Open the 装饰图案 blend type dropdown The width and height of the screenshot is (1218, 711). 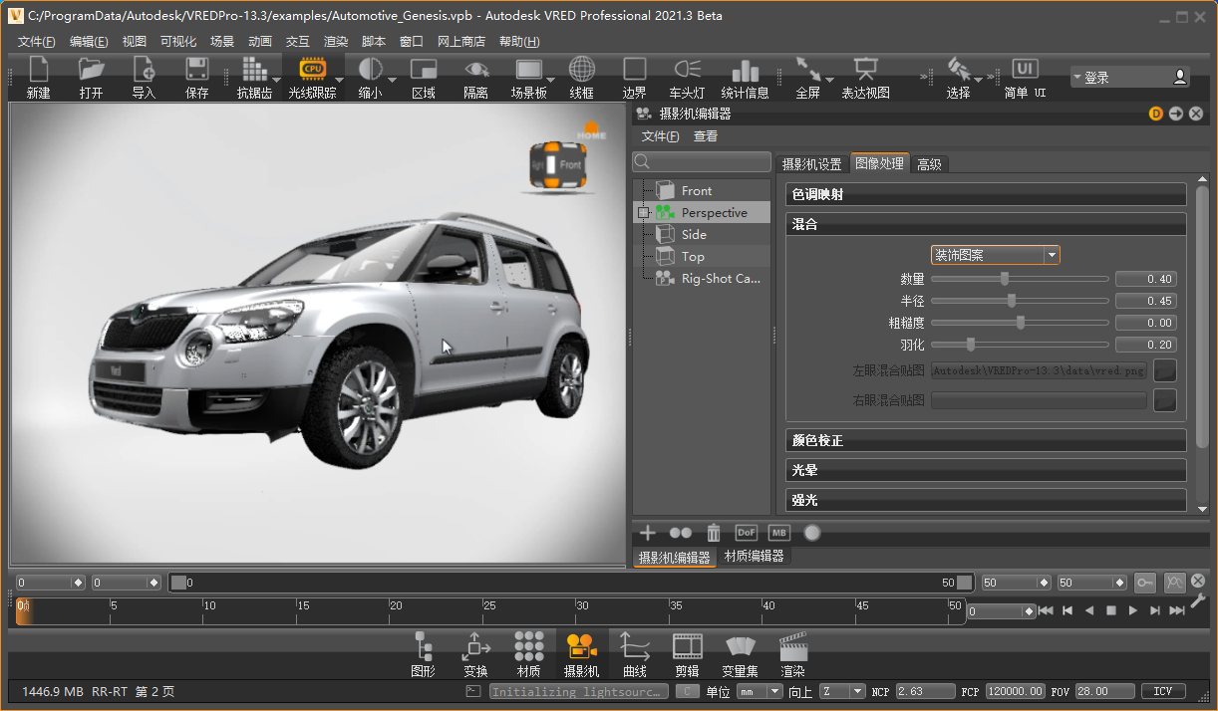[995, 255]
